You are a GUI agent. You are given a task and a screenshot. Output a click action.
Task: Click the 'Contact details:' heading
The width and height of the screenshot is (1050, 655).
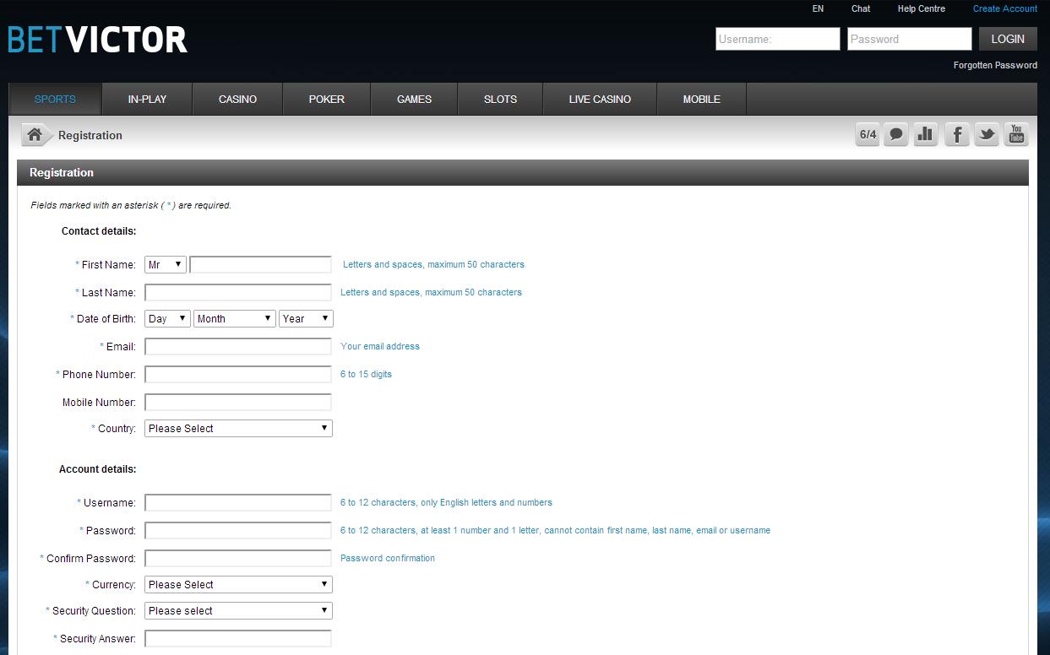point(99,231)
